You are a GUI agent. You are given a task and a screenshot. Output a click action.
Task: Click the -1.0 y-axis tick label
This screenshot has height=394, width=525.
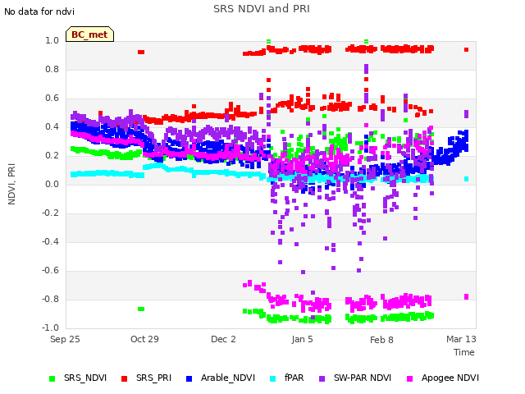pos(50,328)
